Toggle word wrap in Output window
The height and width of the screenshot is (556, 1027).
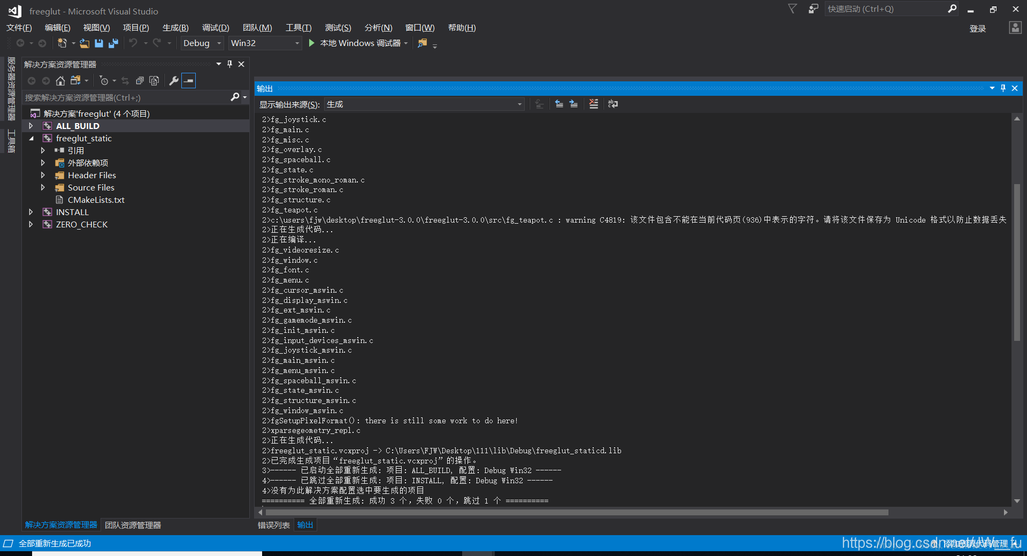[x=613, y=104]
